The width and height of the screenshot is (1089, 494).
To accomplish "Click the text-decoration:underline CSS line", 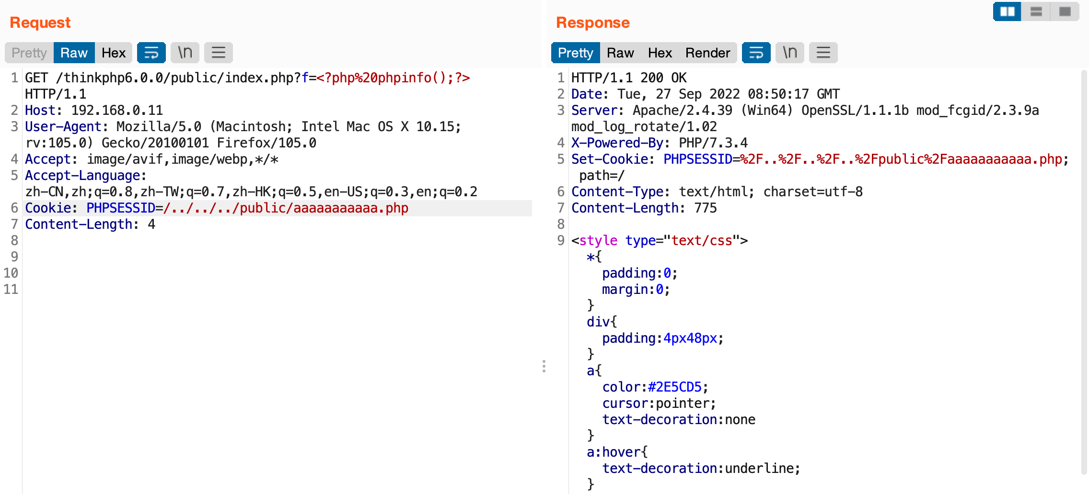I will point(701,468).
